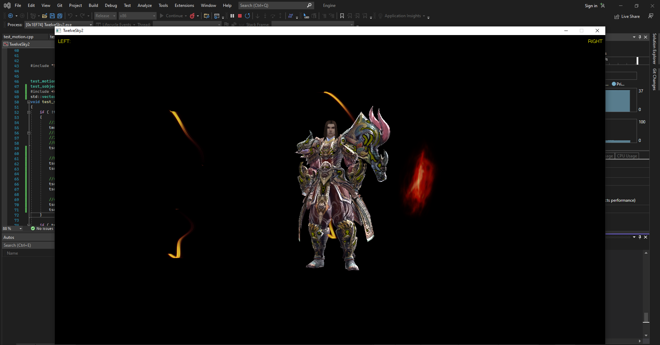Pin the diagnostics panel with pushpin icon
The image size is (660, 345).
tap(640, 37)
